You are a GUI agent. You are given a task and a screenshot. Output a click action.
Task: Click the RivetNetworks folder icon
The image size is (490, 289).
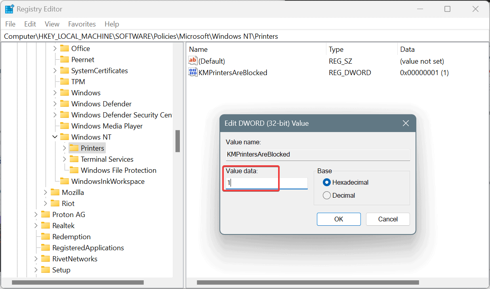(46, 259)
